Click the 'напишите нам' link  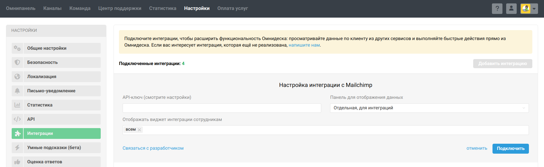(x=304, y=45)
